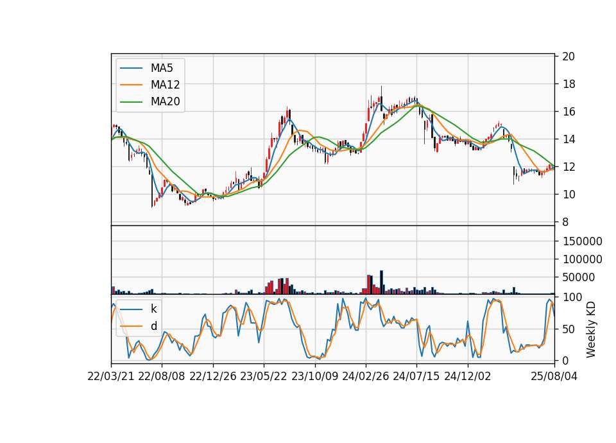Click the 24/02/26 date tick label
616x443 pixels.
click(365, 376)
